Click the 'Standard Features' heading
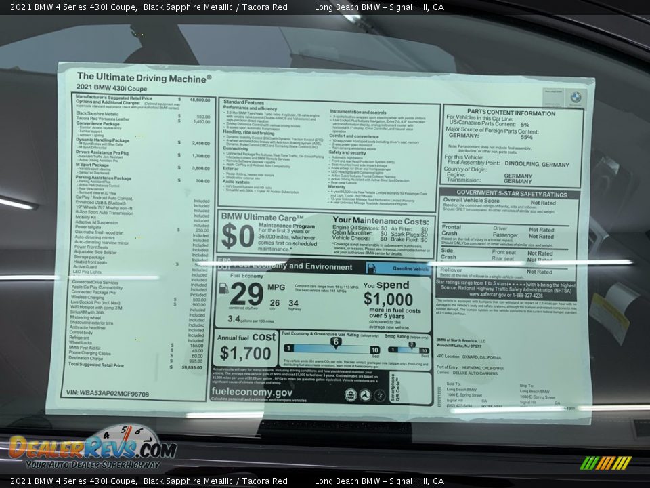 (x=244, y=102)
